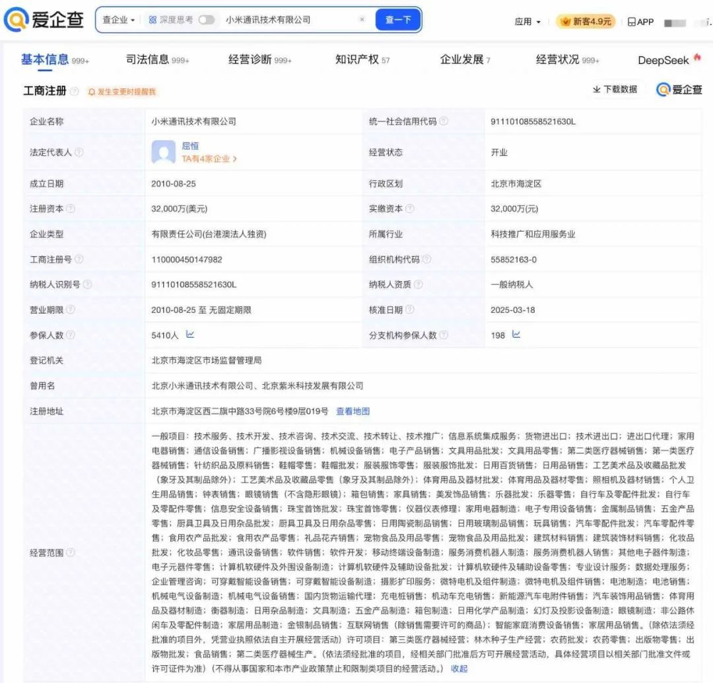Click the help icon beside 工商注册号

[79, 259]
